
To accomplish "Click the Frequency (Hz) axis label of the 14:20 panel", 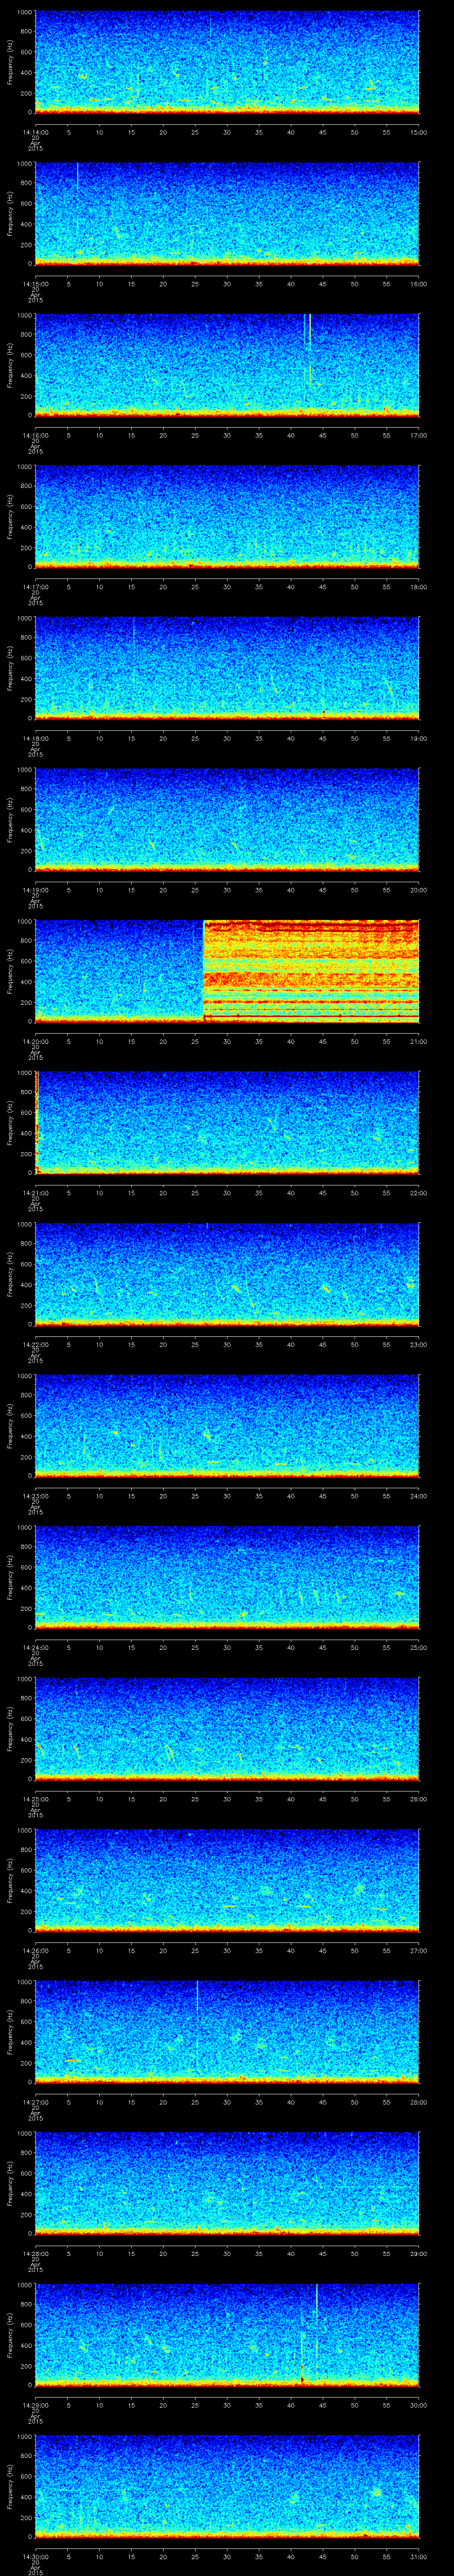I will point(10,971).
